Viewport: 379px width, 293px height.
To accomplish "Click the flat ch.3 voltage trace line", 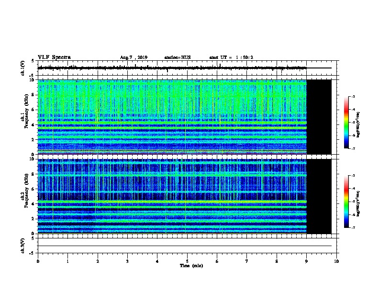I will (x=185, y=246).
